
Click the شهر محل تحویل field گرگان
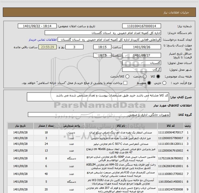(x=142, y=70)
